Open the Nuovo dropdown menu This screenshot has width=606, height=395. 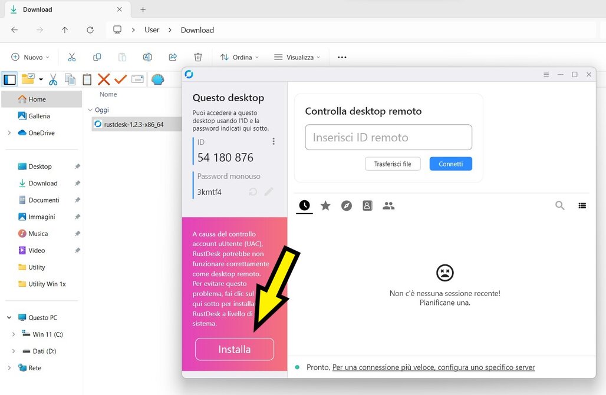tap(31, 57)
